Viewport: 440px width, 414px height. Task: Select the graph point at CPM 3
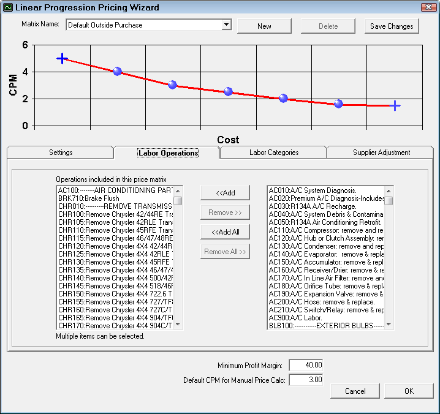tap(172, 85)
